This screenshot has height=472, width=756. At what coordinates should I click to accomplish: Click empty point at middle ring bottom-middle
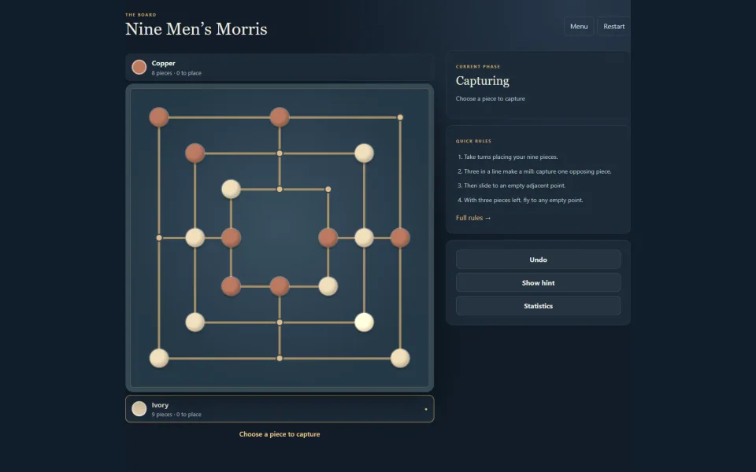(280, 323)
